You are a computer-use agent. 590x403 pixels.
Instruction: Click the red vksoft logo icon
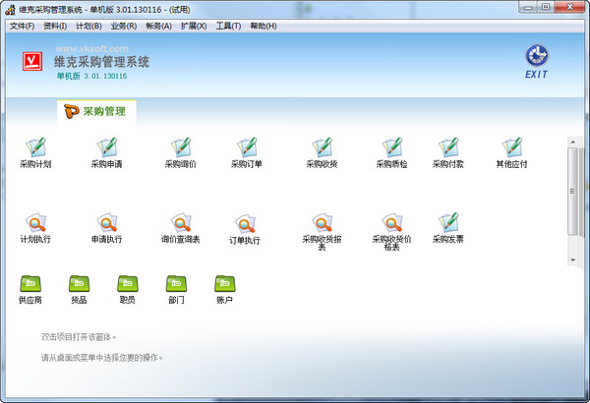coord(32,61)
